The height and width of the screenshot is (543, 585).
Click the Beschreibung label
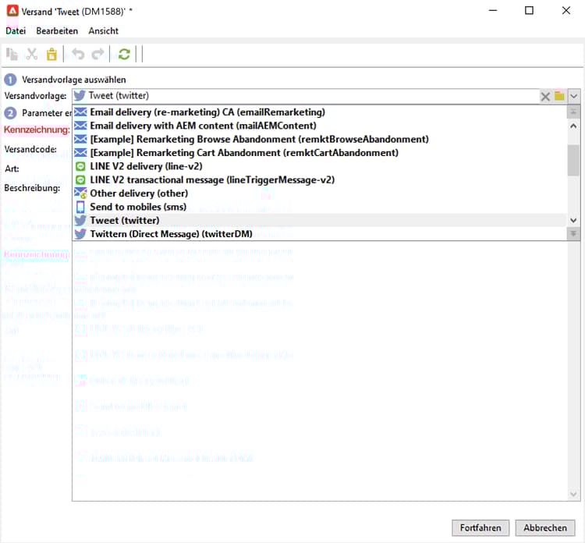tap(32, 188)
